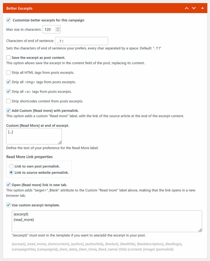
Task: Disable Add Custom Read more with permalink
Action: 8,110
